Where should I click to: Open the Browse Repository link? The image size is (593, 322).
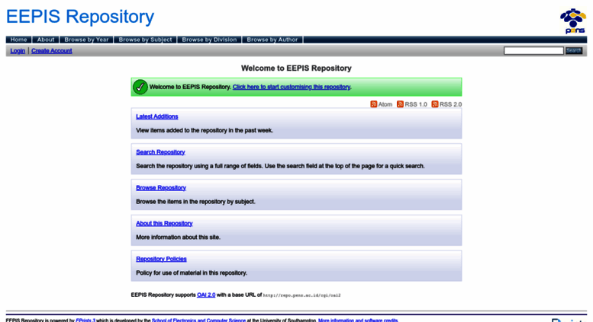[x=161, y=188]
